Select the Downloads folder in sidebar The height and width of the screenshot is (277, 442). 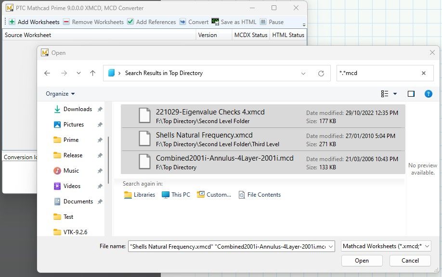[x=77, y=109]
